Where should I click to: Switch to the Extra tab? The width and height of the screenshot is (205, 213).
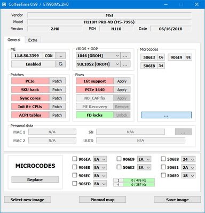click(33, 40)
